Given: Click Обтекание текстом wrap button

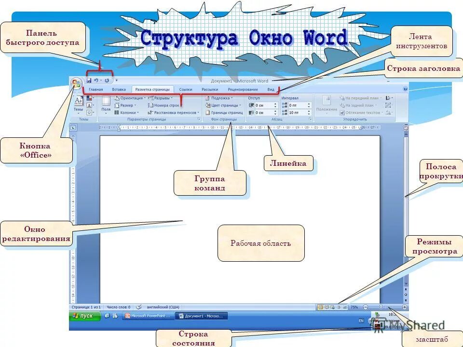Looking at the screenshot, I should click(361, 112).
